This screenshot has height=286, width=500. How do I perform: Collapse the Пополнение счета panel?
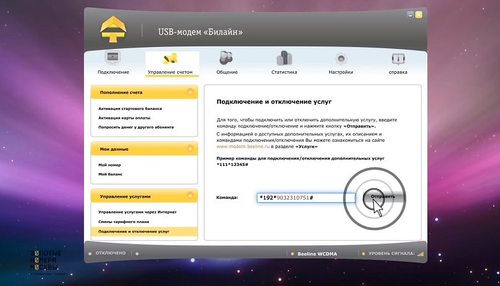(190, 92)
